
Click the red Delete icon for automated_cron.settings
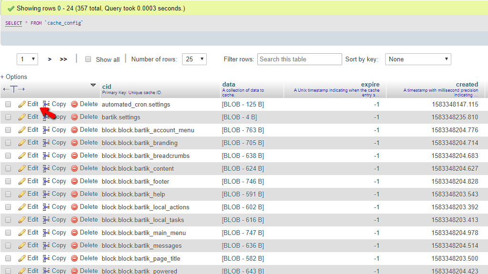click(74, 104)
